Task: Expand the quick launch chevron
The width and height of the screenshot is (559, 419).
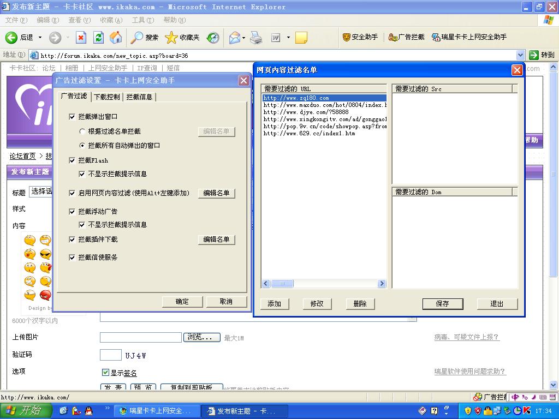Action: [107, 408]
